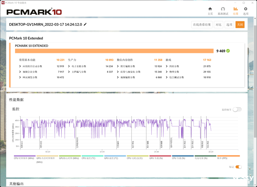
Task: Expand 照片编辑分数 row
Action: 118,66
